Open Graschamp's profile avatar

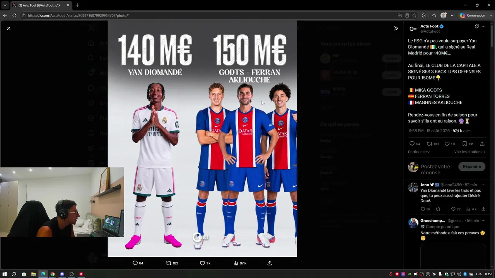[x=413, y=223]
